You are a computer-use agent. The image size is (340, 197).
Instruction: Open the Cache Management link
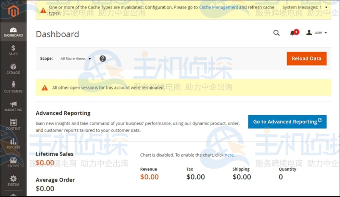tap(218, 7)
